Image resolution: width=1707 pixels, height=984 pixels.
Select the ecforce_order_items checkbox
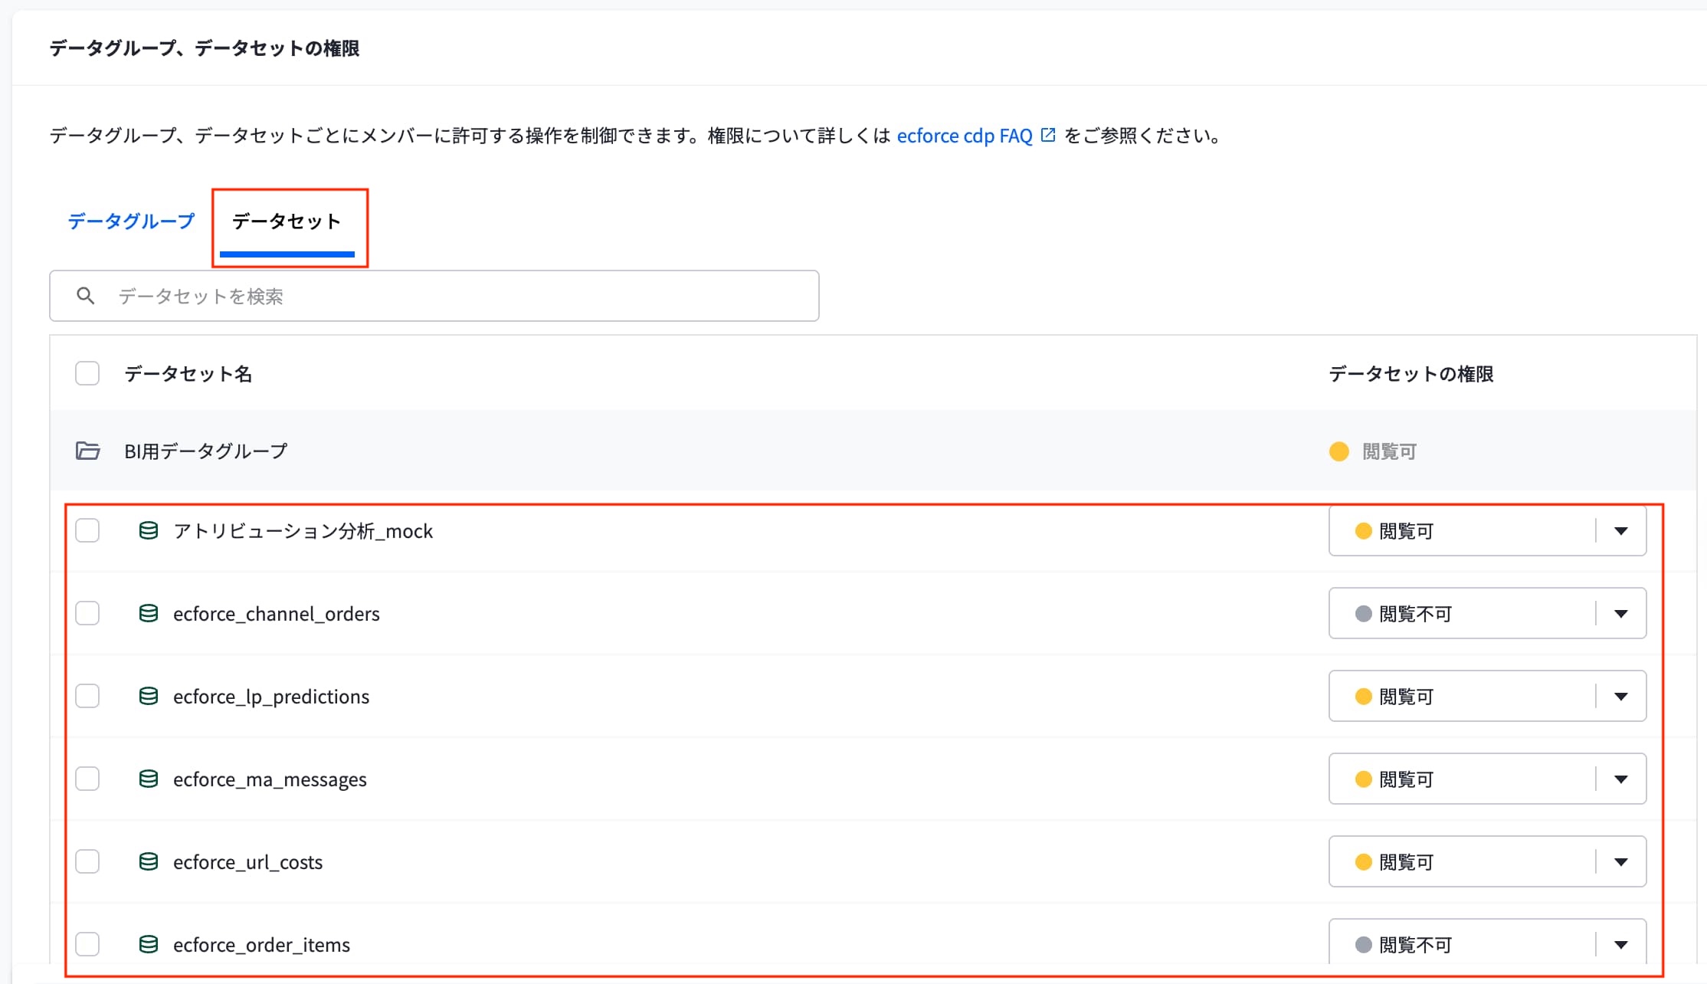[x=87, y=944]
